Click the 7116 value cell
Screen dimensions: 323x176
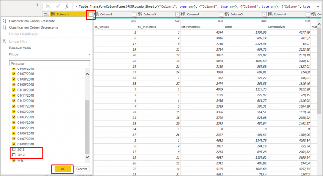pyautogui.click(x=202, y=44)
